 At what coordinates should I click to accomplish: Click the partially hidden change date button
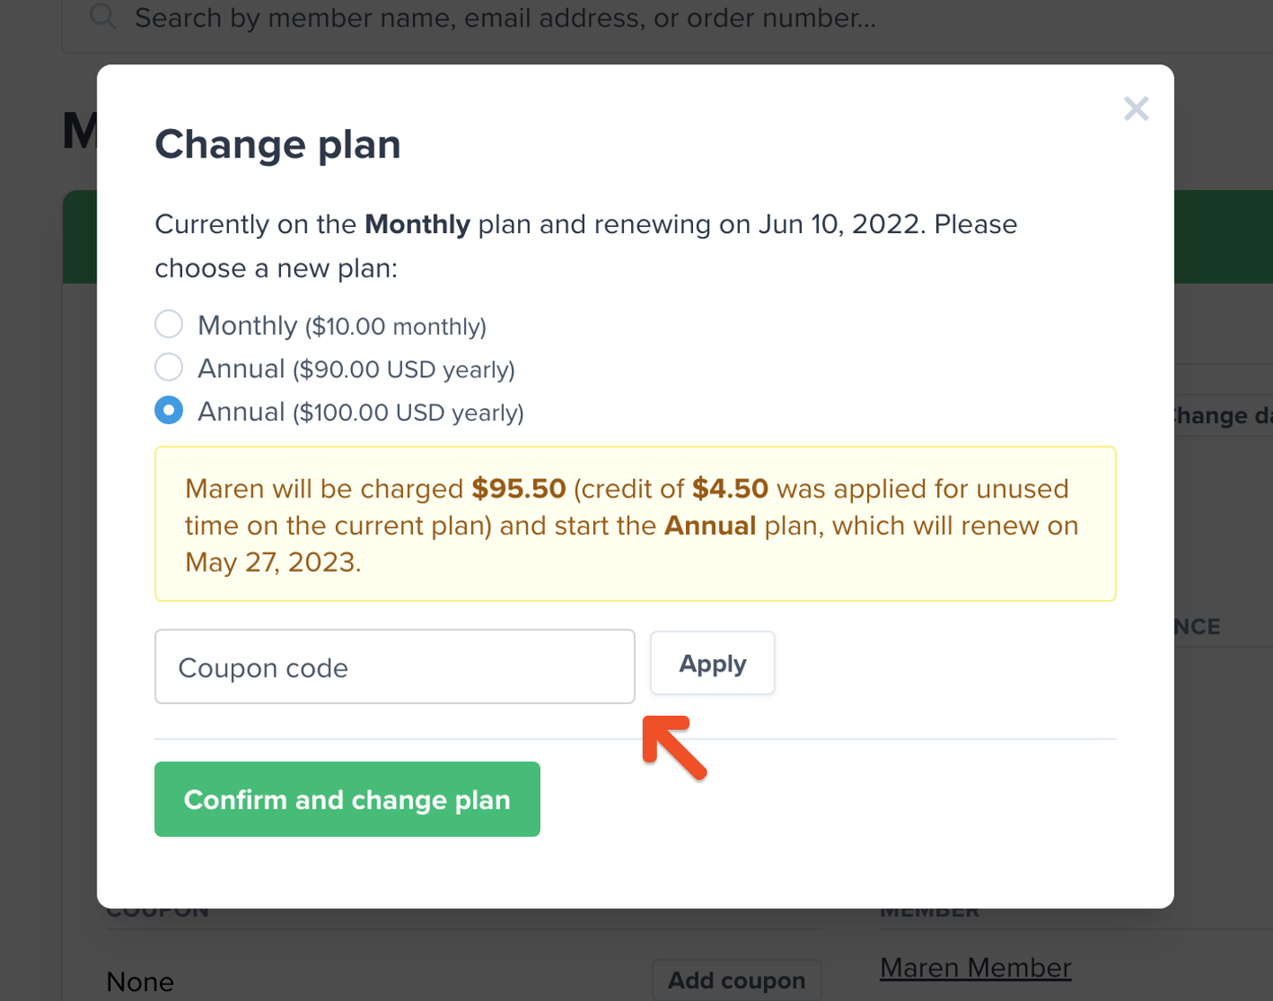(x=1223, y=415)
